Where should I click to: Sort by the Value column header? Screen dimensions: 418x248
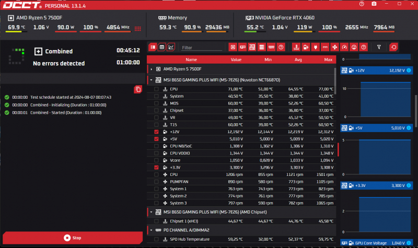pos(236,60)
